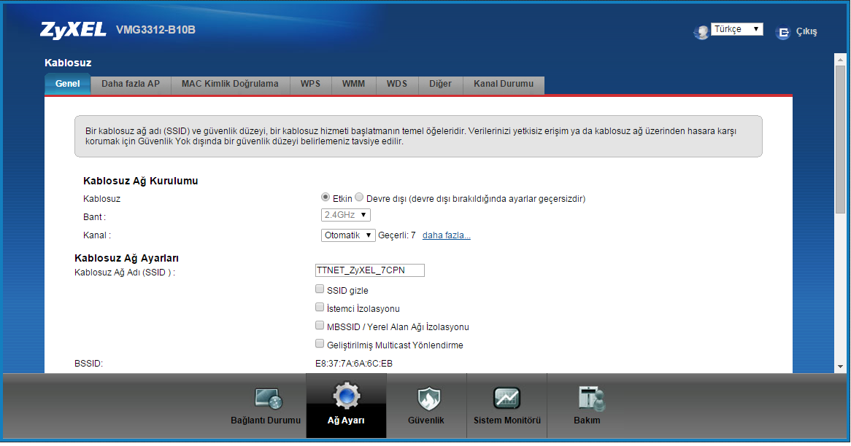Open the WPS tab

[x=310, y=84]
